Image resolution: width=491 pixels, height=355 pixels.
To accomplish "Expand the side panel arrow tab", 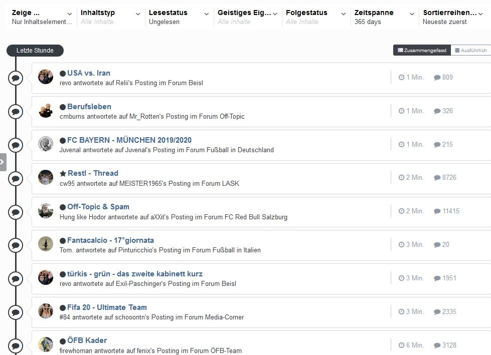I will (x=3, y=162).
